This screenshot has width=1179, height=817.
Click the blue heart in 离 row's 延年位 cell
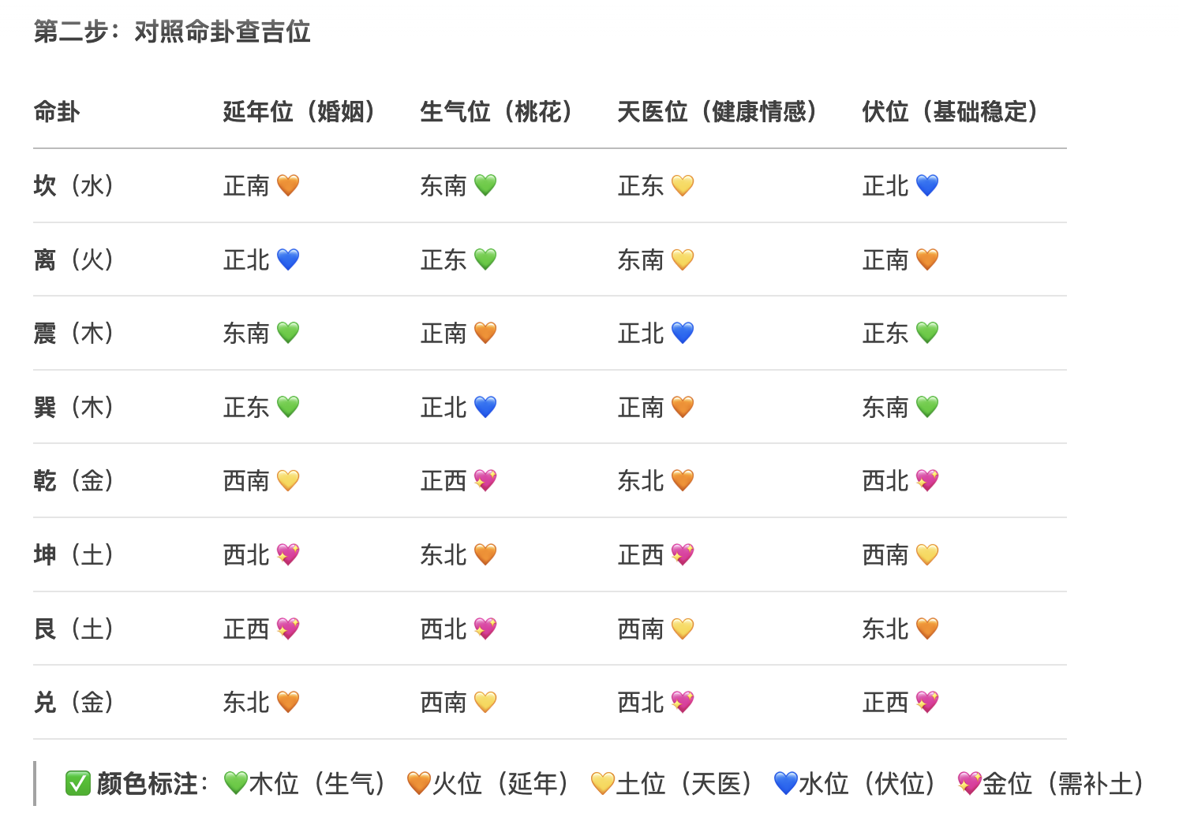288,259
